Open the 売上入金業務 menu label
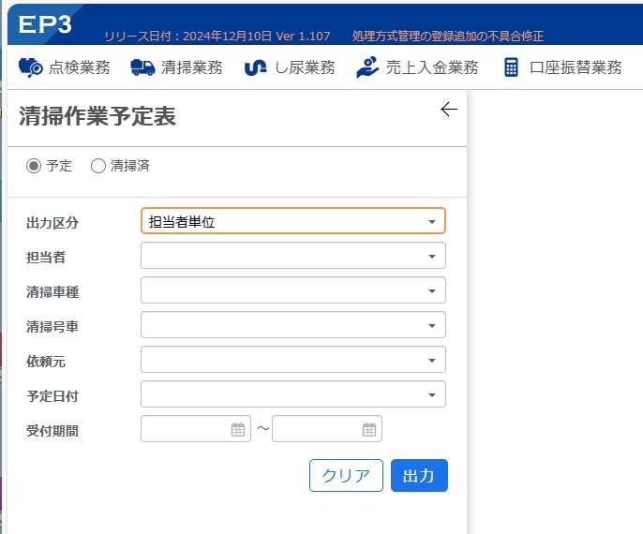 [432, 67]
